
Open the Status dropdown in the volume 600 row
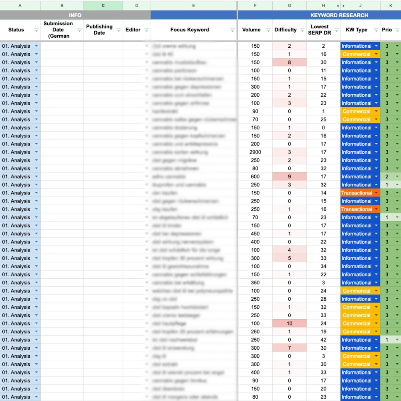click(x=36, y=176)
